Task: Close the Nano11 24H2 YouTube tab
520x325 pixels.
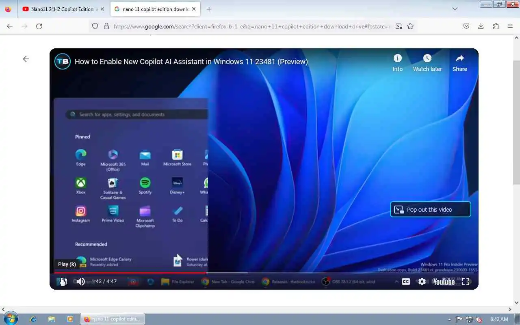Action: click(102, 9)
